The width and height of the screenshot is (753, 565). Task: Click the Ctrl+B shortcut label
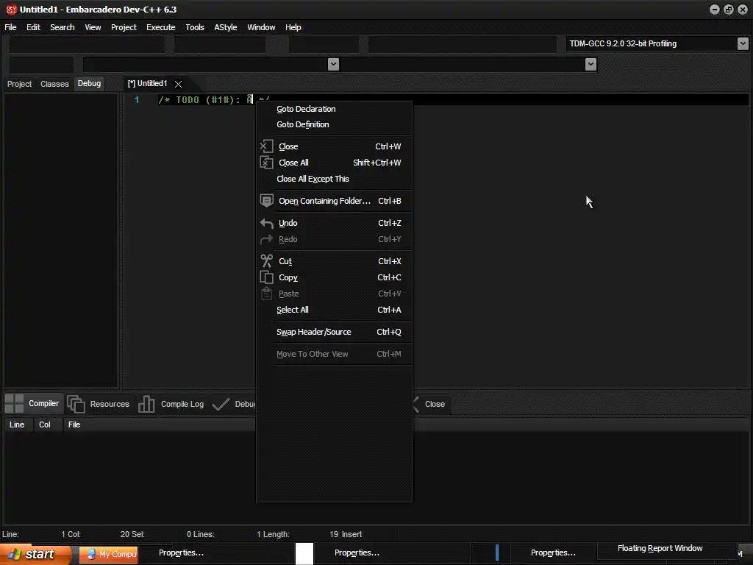(390, 201)
